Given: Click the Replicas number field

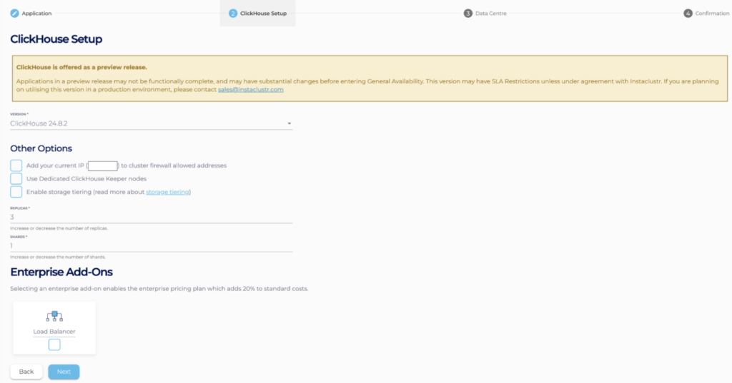Looking at the screenshot, I should tap(151, 217).
